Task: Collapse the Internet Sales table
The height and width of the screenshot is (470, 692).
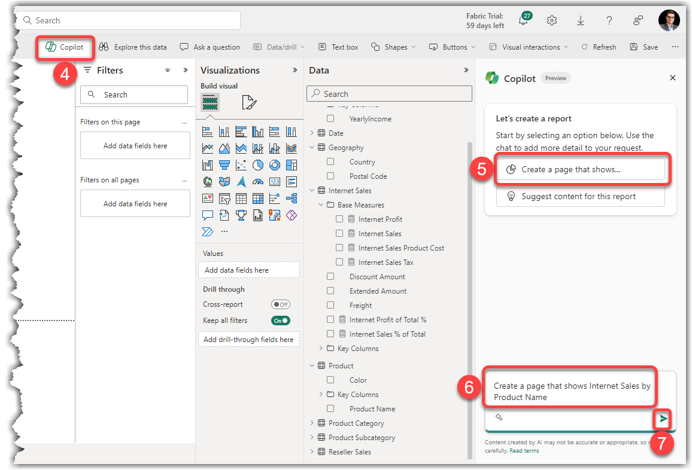Action: click(x=312, y=191)
